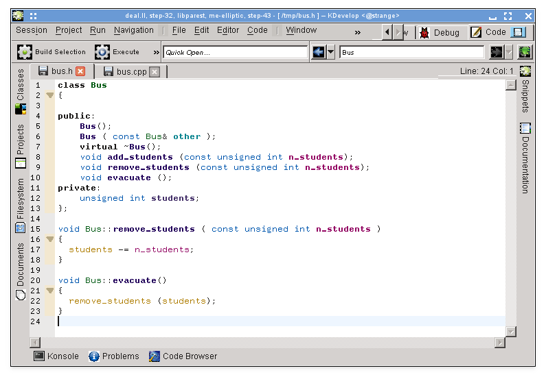Close the bus.h tab
This screenshot has width=546, height=379.
pos(81,71)
